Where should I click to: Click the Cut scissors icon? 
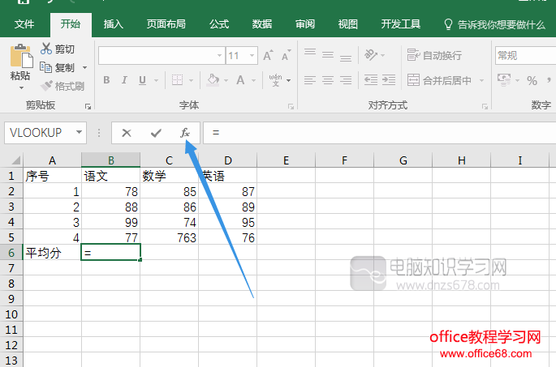pos(46,49)
